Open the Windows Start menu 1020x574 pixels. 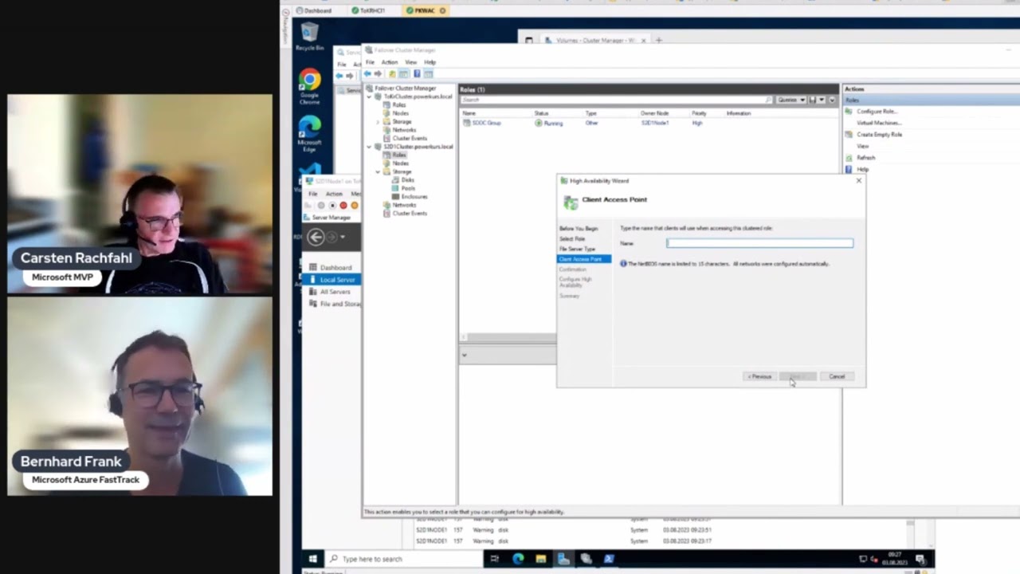tap(312, 559)
